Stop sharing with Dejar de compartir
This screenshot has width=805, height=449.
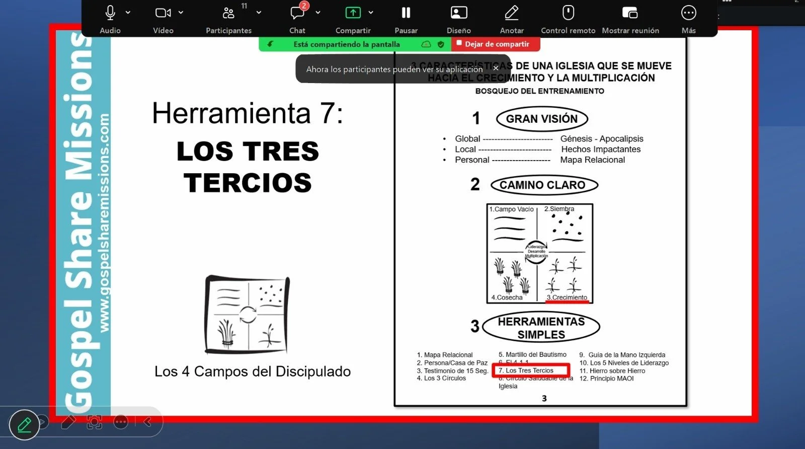pyautogui.click(x=496, y=44)
